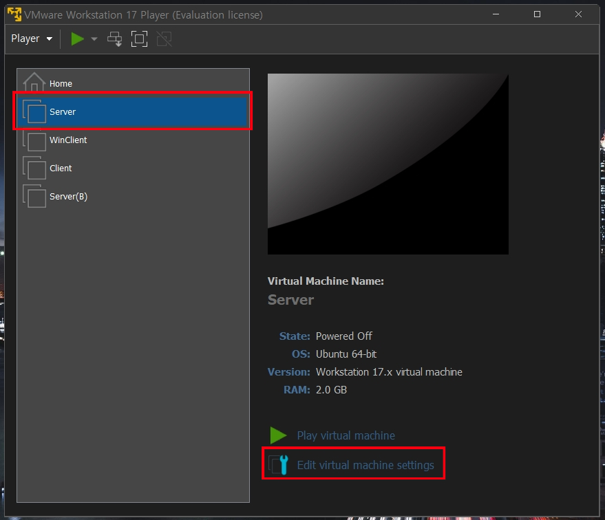Expand the power options dropdown arrow
The width and height of the screenshot is (605, 520).
(x=94, y=39)
